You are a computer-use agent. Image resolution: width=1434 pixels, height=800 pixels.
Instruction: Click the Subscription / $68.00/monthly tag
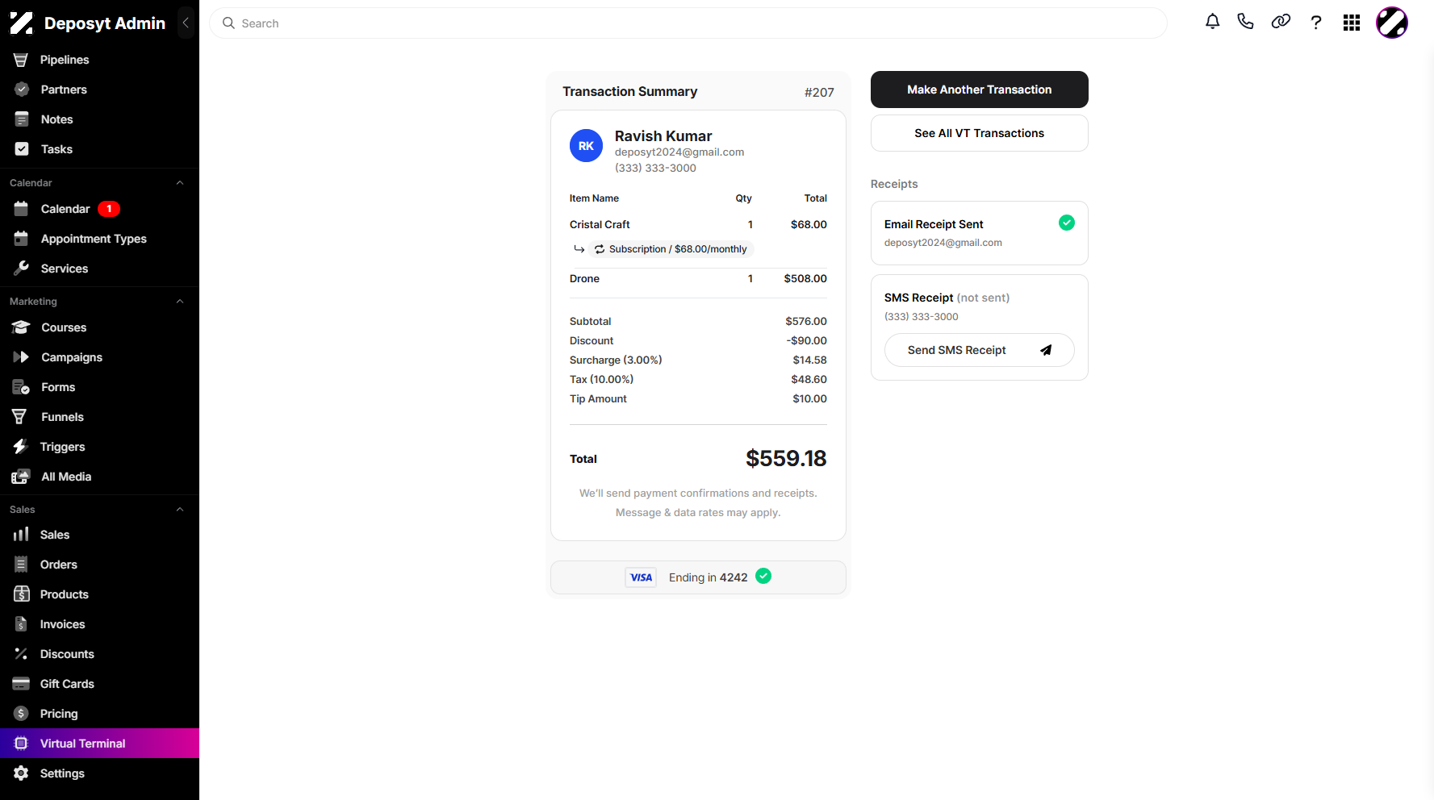tap(671, 249)
